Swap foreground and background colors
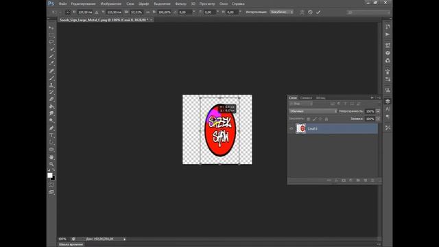 54,170
